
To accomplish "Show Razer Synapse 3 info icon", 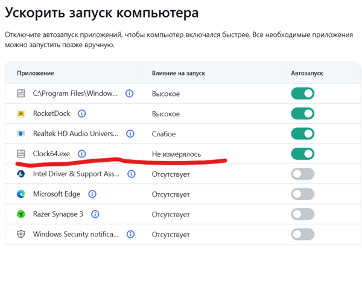I will (95, 214).
